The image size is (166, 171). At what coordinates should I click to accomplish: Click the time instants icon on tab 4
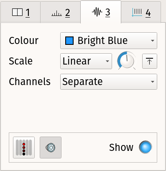pos(137,12)
